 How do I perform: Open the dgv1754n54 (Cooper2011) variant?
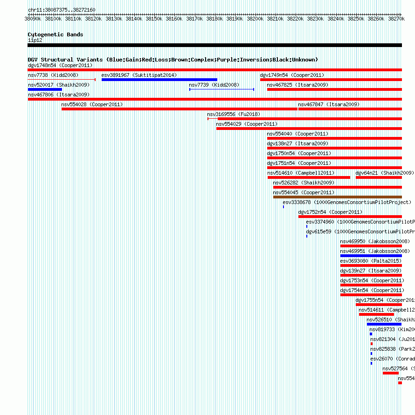click(372, 291)
